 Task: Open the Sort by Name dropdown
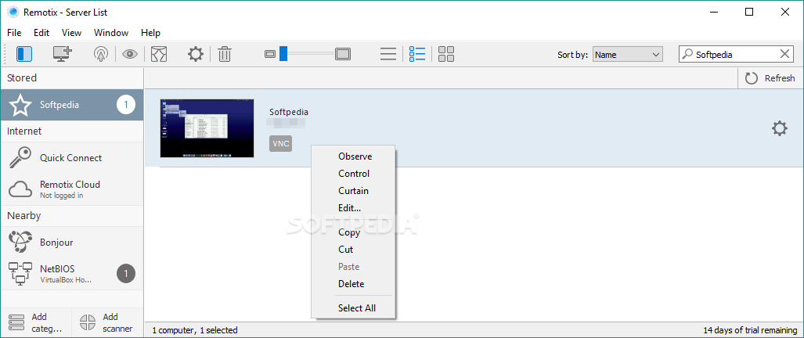click(628, 54)
